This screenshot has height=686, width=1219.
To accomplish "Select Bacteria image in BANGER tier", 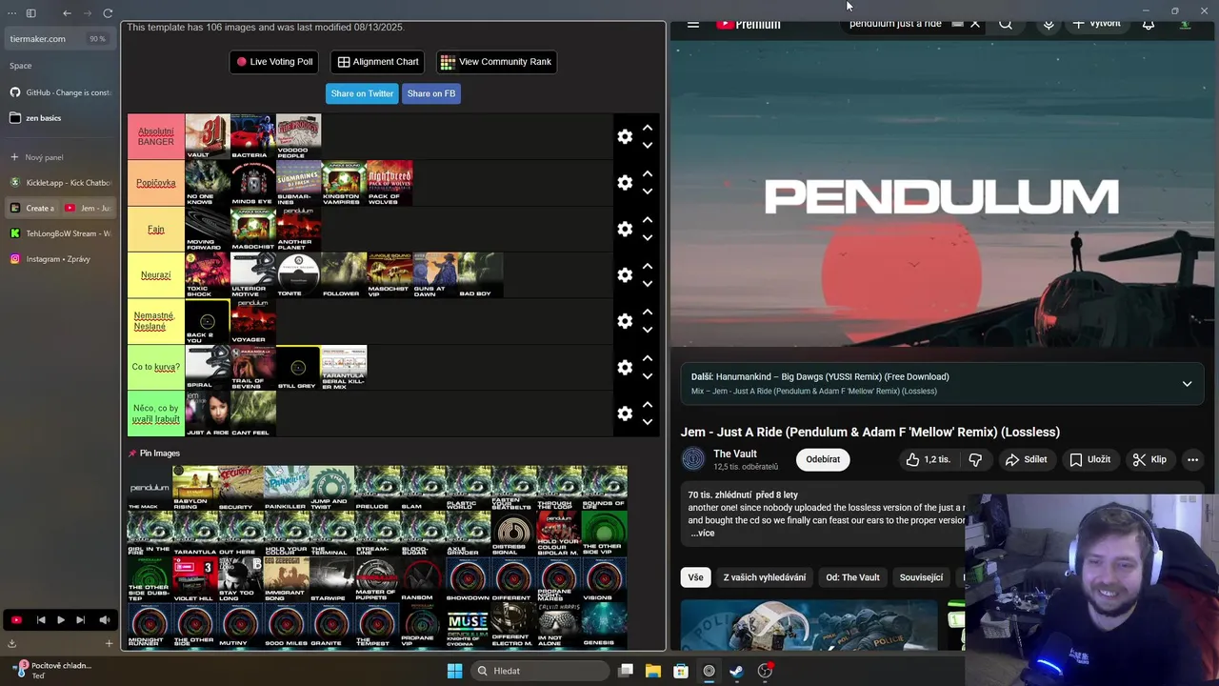I will point(252,136).
